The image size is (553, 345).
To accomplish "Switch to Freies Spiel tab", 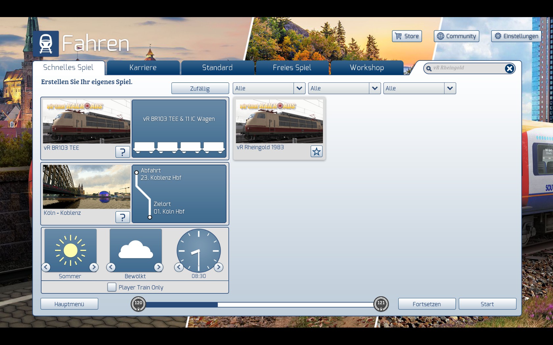I will point(292,68).
